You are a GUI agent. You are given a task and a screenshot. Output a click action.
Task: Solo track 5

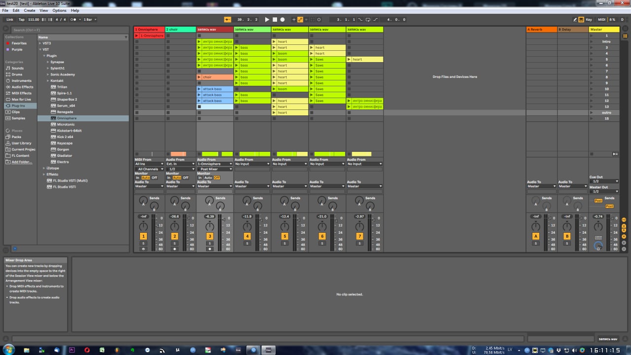tap(284, 243)
